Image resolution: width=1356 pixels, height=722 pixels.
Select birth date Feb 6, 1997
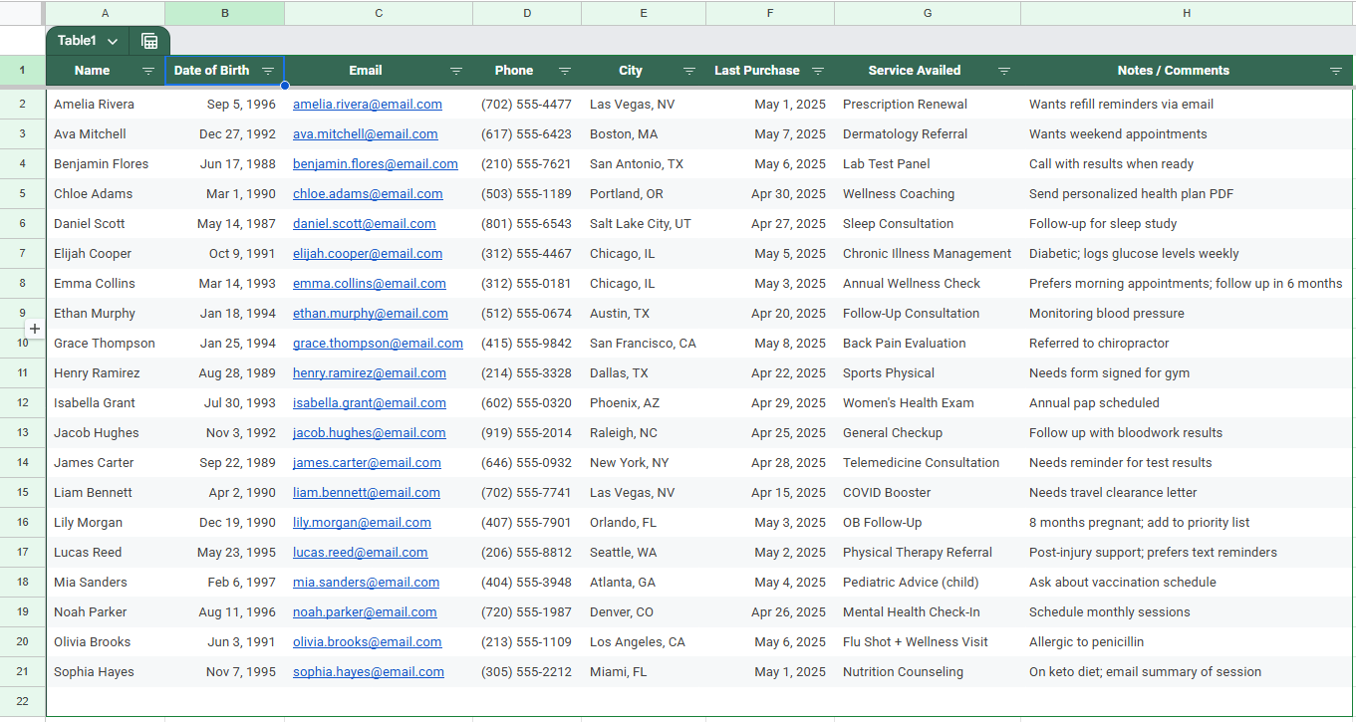[225, 583]
